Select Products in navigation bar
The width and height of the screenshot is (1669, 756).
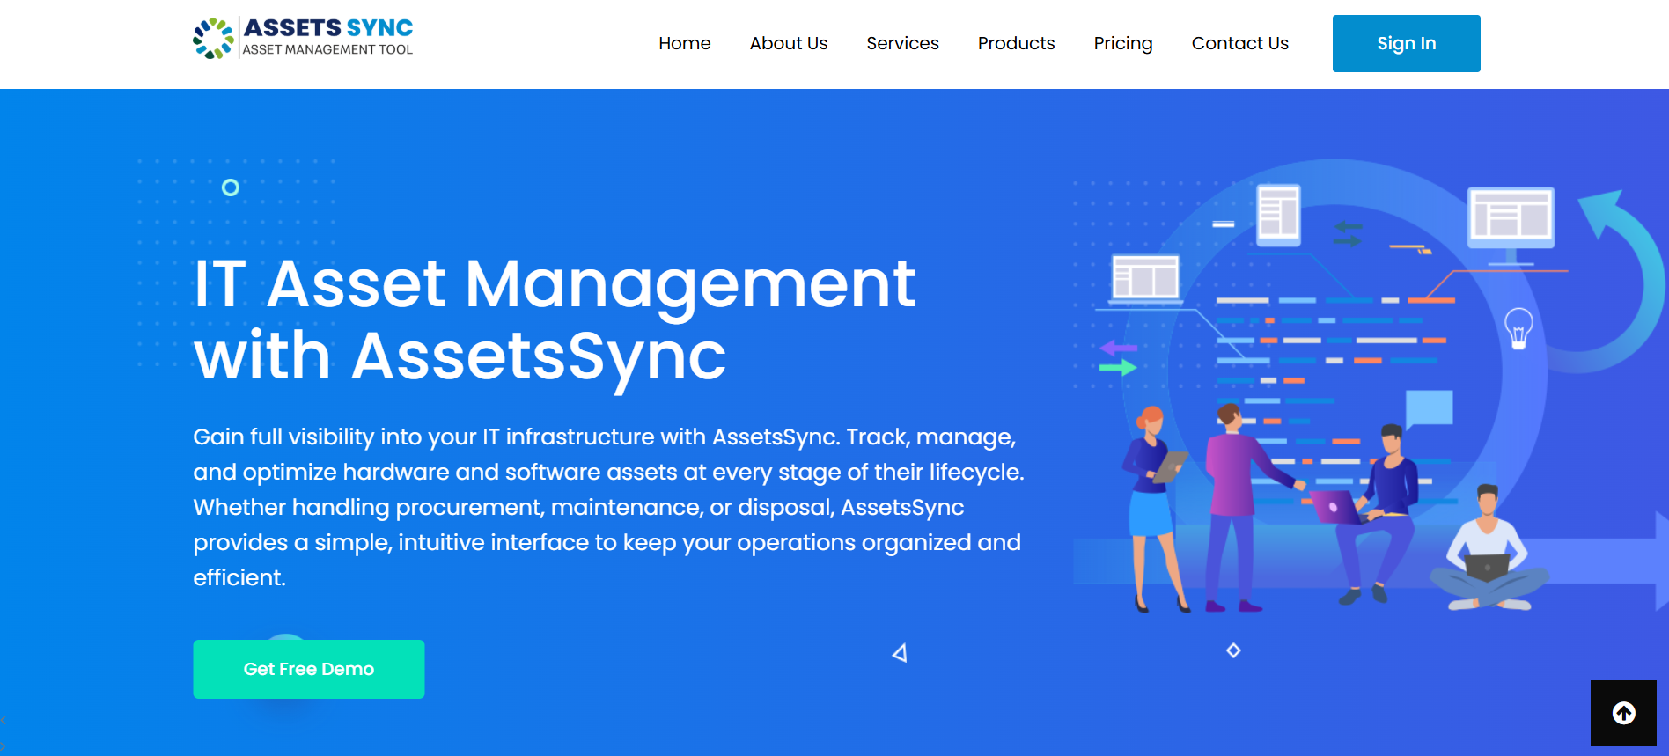click(1016, 43)
